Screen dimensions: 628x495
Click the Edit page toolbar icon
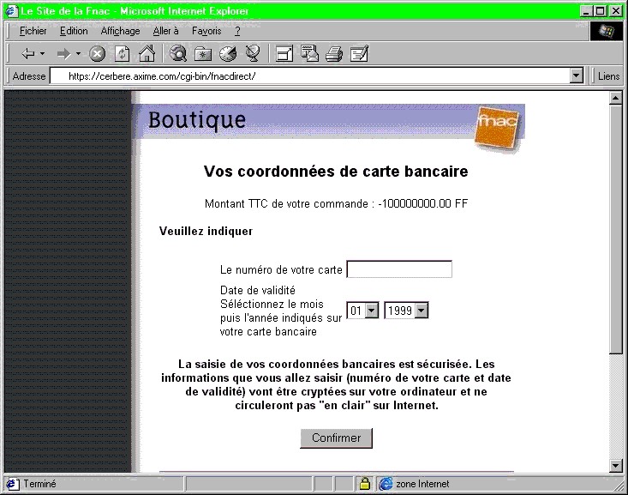point(359,54)
